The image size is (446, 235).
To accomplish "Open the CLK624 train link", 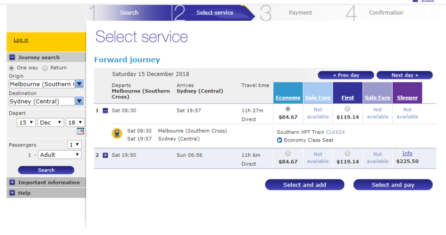I will pos(335,132).
